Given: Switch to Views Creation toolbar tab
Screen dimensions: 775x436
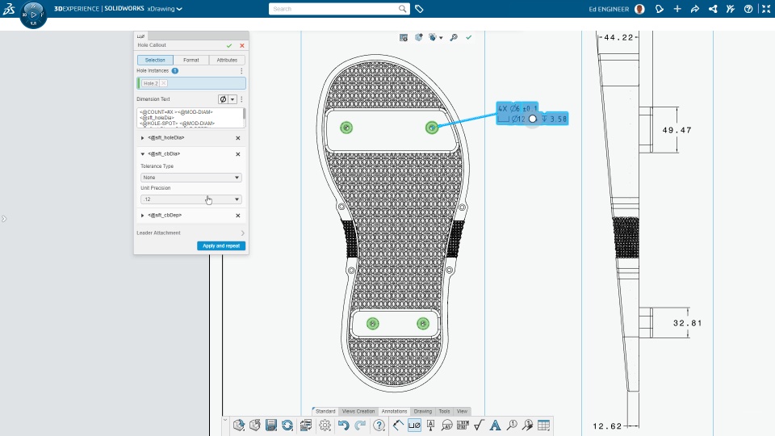Looking at the screenshot, I should 358,411.
